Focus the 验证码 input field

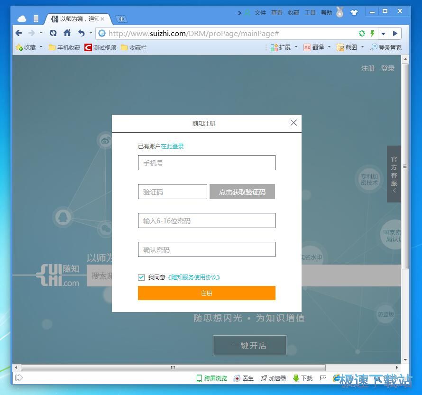point(173,192)
